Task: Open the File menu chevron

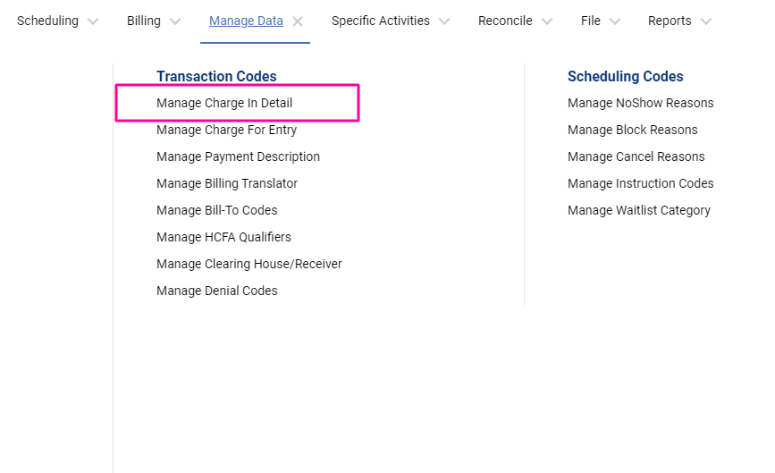Action: (x=615, y=21)
